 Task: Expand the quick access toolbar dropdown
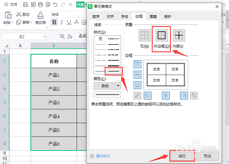click(70, 5)
